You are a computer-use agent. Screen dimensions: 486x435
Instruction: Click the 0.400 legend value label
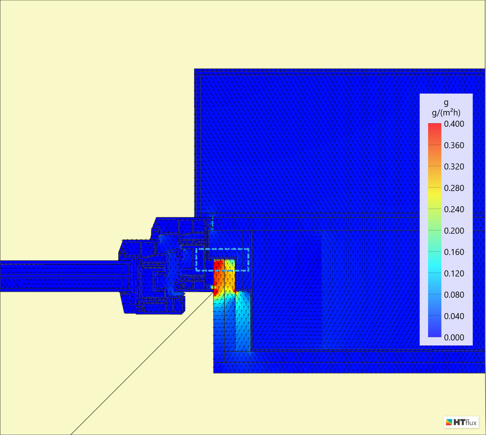tap(454, 124)
